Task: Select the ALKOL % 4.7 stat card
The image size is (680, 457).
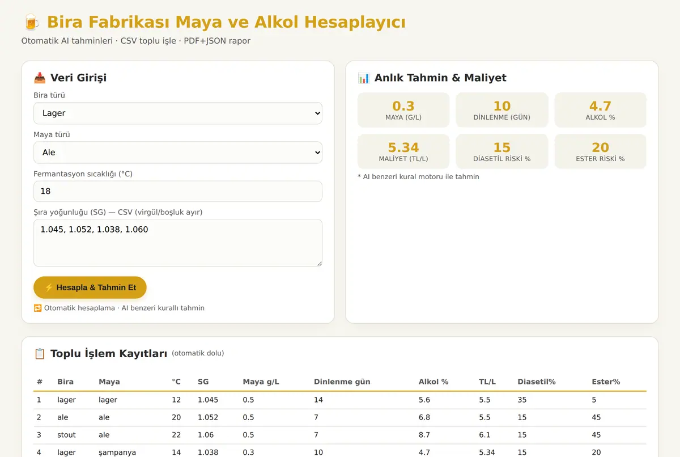Action: (601, 110)
